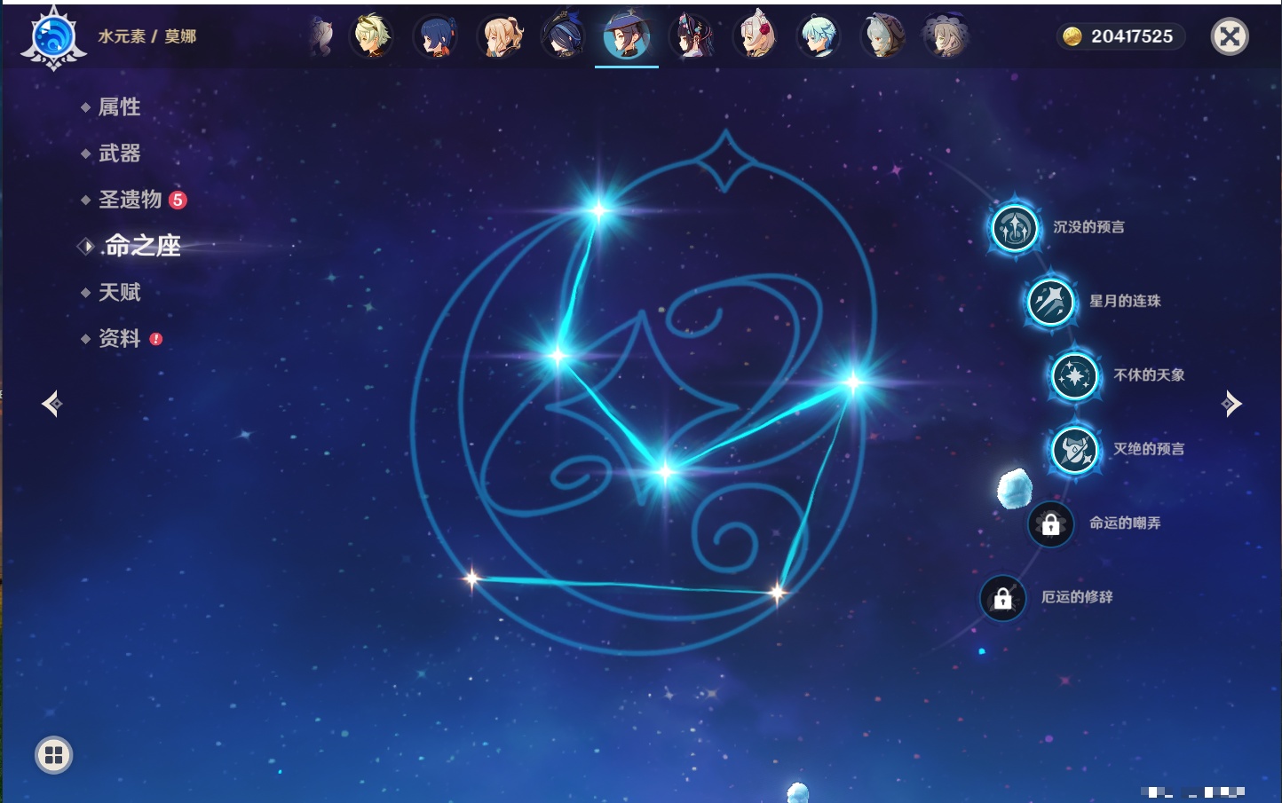
Task: Click the unlit star at the constellation's lower left
Action: pyautogui.click(x=472, y=579)
